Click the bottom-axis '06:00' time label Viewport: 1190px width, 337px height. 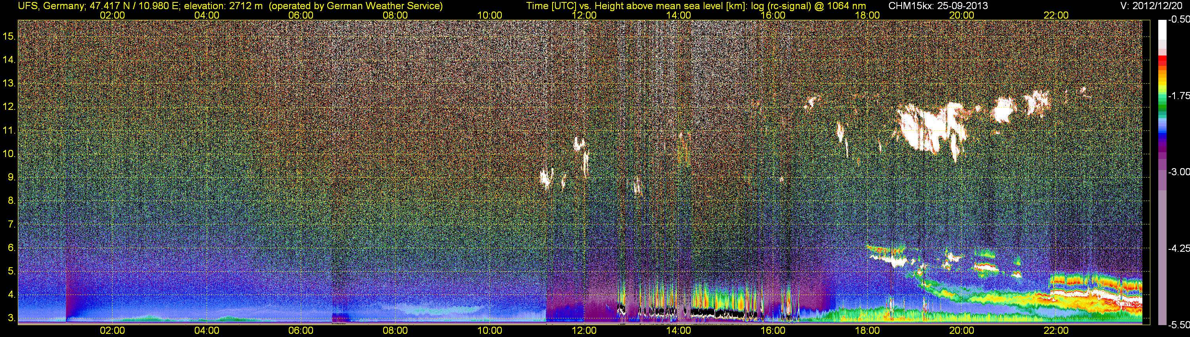pos(301,331)
